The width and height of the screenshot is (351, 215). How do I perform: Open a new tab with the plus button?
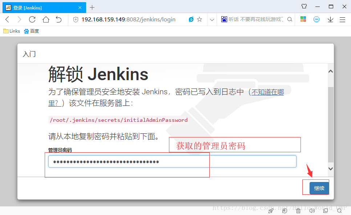92,8
